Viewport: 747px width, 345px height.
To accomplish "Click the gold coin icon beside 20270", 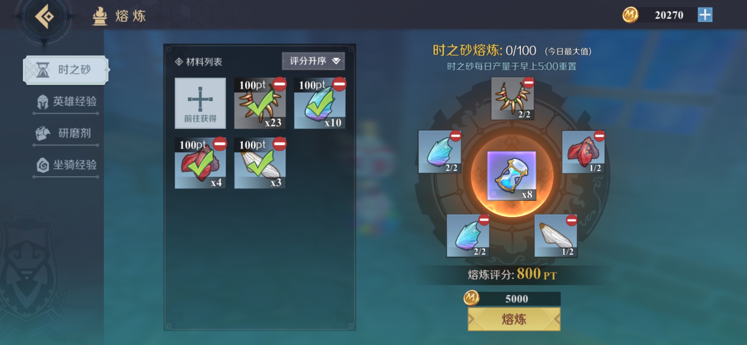I will (630, 15).
